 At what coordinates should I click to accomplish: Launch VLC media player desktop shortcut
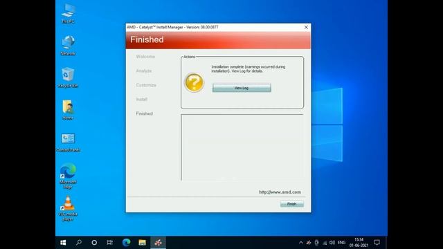[68, 209]
